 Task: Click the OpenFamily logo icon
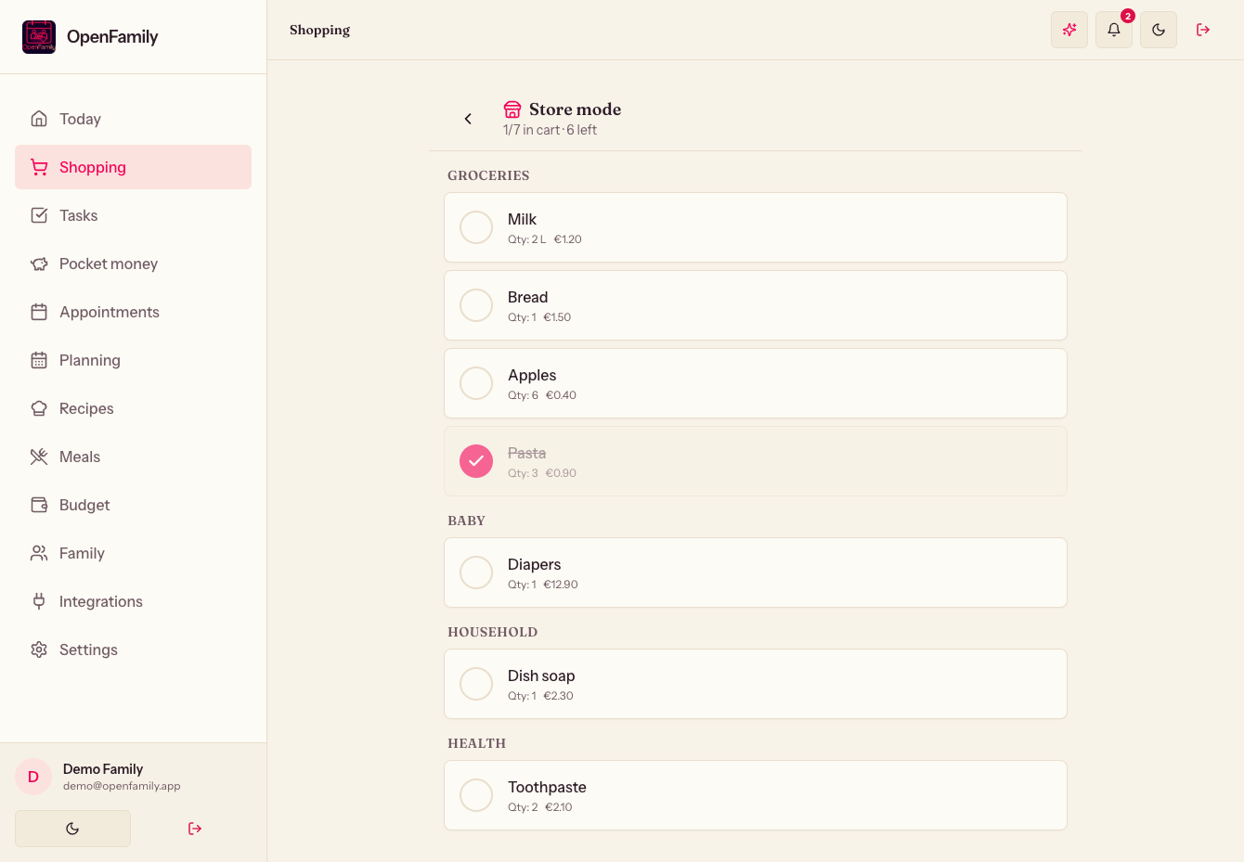(x=39, y=37)
